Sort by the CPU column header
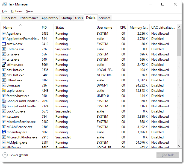 click(x=122, y=28)
